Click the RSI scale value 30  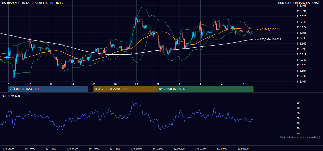coord(298,128)
